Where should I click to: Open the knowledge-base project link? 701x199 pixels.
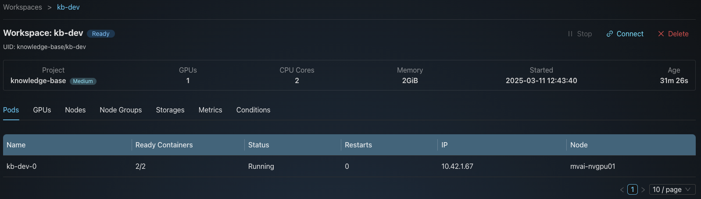38,80
